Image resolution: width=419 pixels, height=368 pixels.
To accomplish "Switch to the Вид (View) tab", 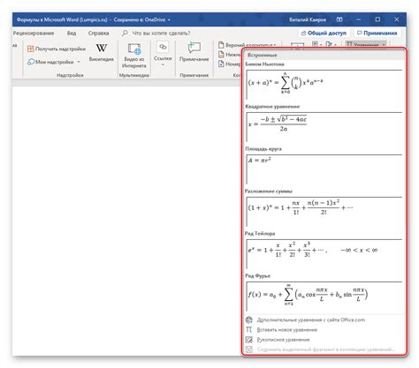I will point(72,34).
